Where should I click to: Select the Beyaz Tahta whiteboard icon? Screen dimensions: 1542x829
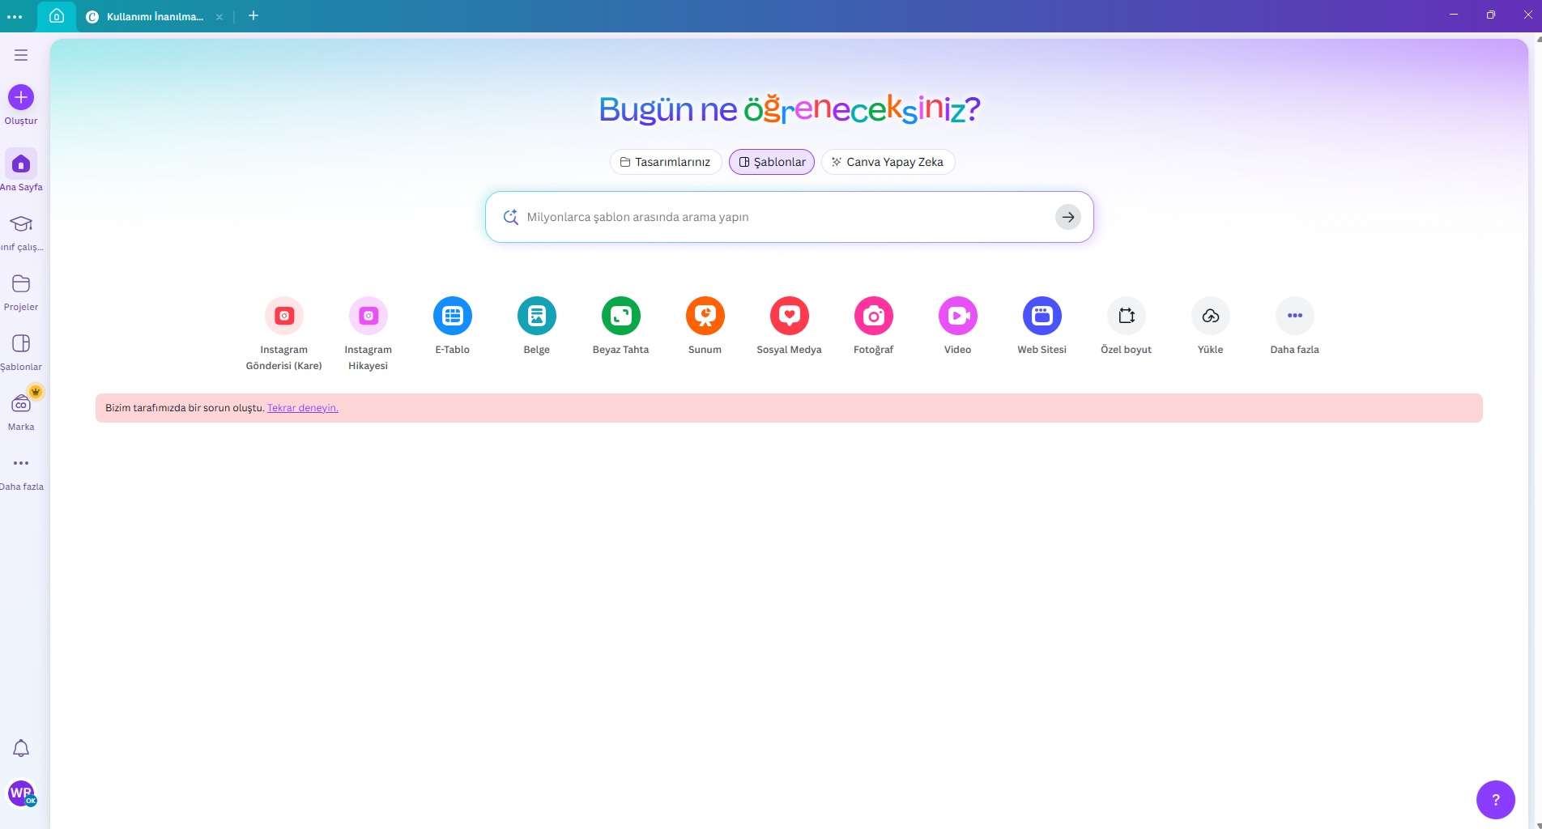point(620,316)
